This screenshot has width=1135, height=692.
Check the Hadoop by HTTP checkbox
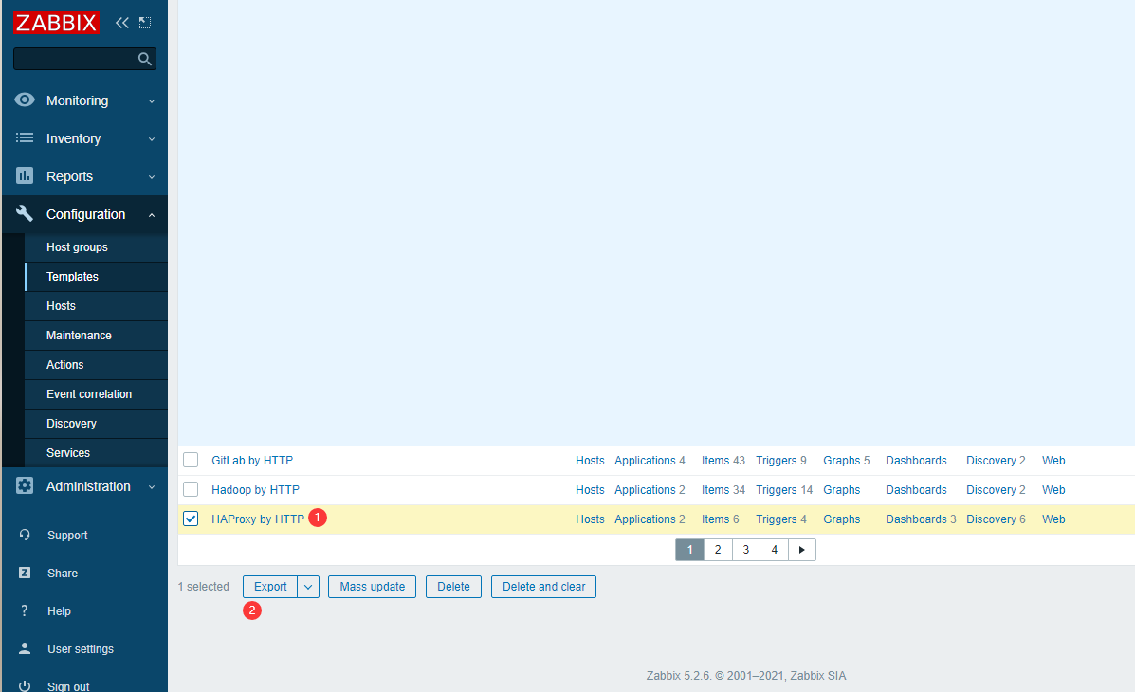coord(191,489)
